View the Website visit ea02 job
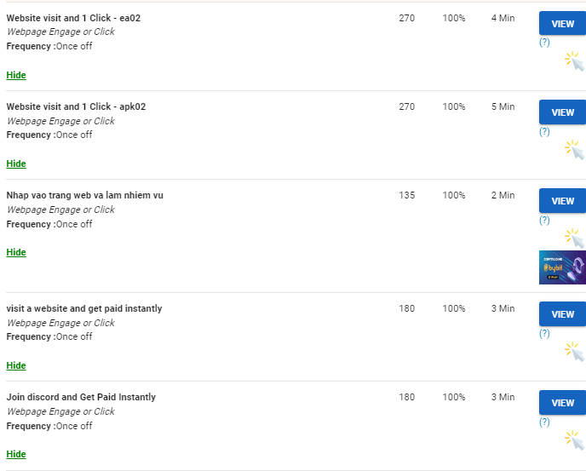 tap(562, 24)
